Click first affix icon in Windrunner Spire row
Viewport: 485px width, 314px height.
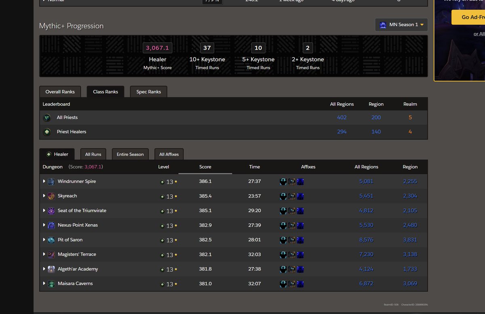coord(283,182)
